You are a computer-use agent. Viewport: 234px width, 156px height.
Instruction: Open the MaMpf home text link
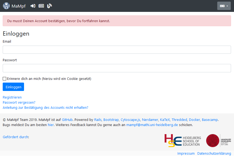pyautogui.click(x=19, y=6)
